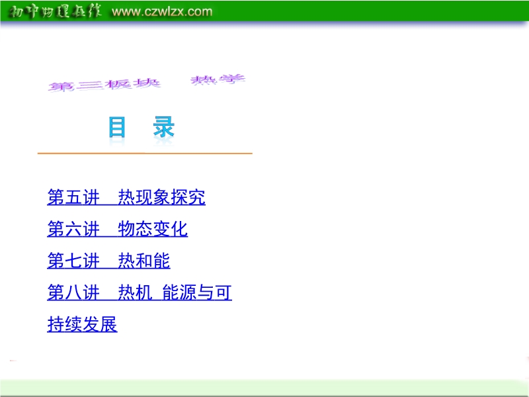Click the 热学 title text
This screenshot has height=397, width=529.
tap(218, 79)
